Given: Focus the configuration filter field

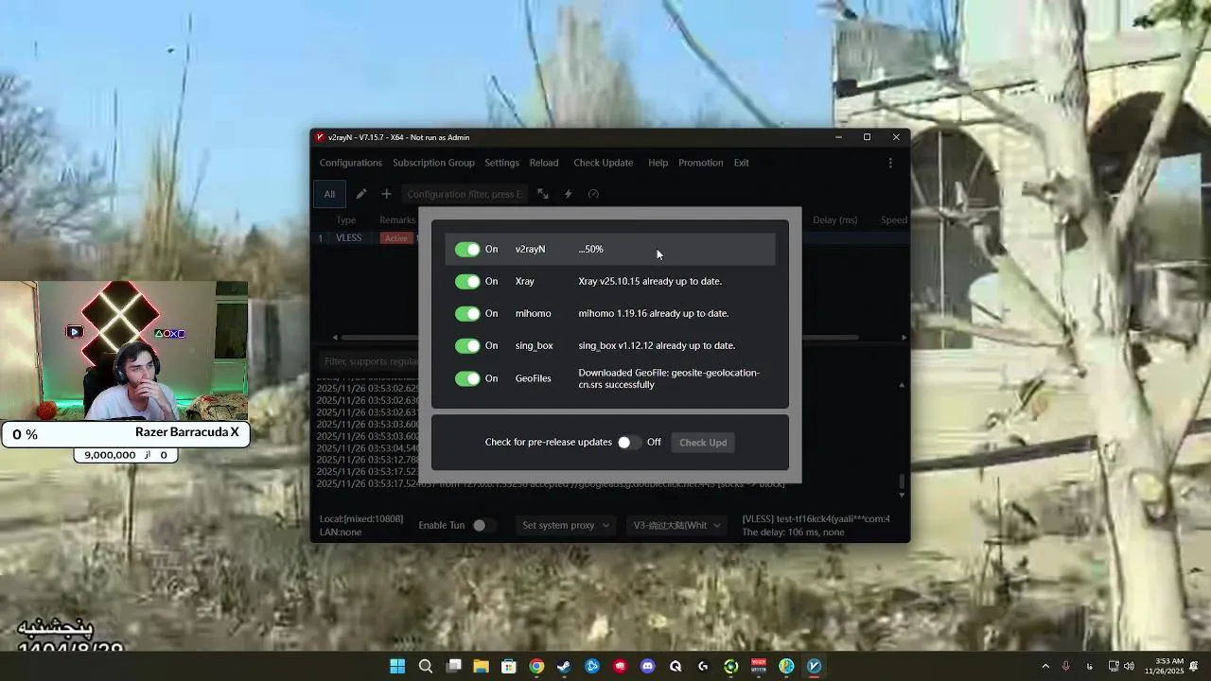Looking at the screenshot, I should pos(464,194).
